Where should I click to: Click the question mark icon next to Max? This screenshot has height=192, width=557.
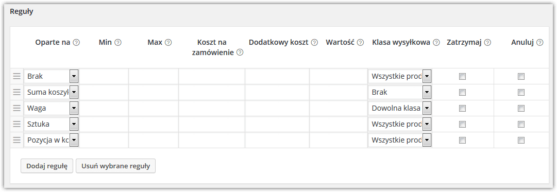[x=168, y=43]
